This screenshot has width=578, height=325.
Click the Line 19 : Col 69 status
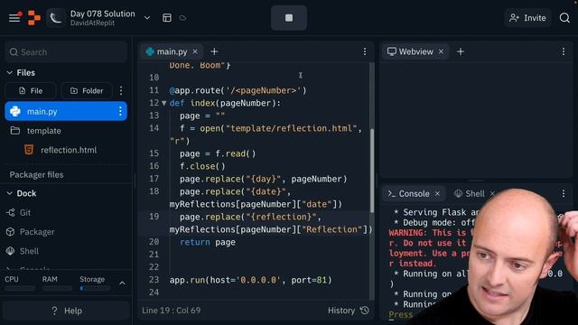click(172, 311)
